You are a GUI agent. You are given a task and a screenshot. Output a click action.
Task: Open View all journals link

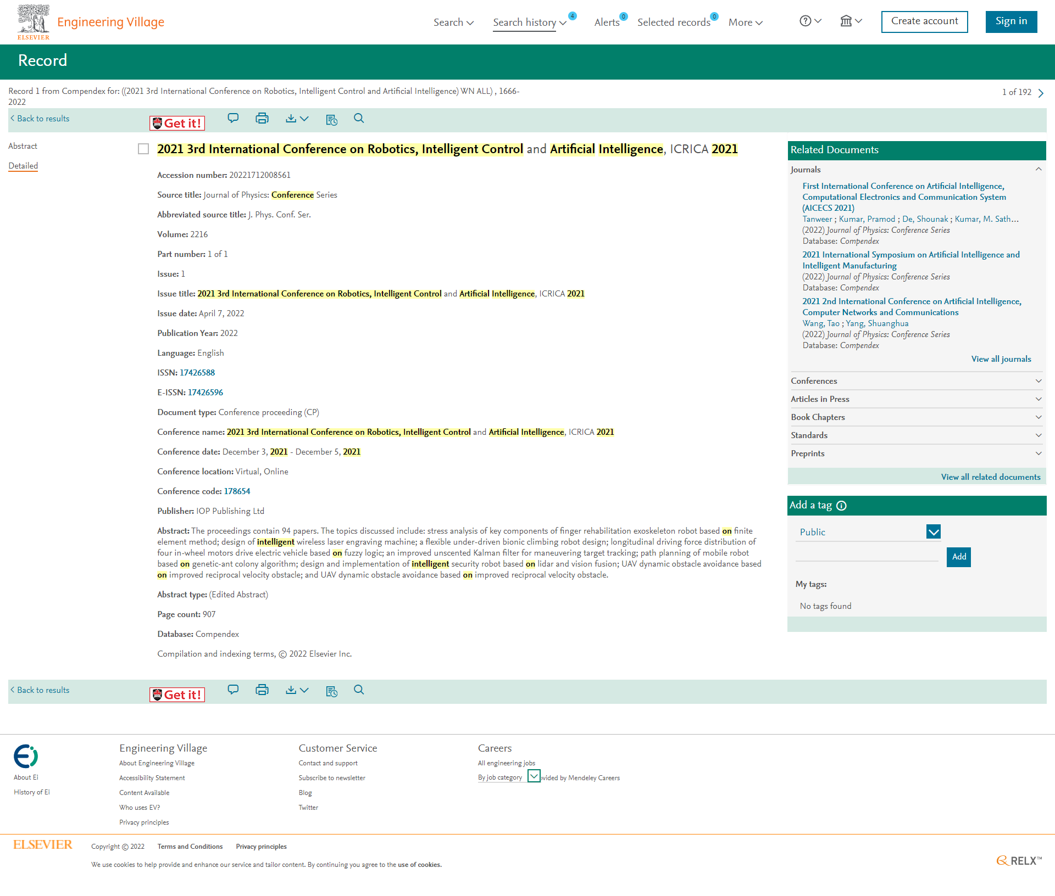tap(1001, 359)
